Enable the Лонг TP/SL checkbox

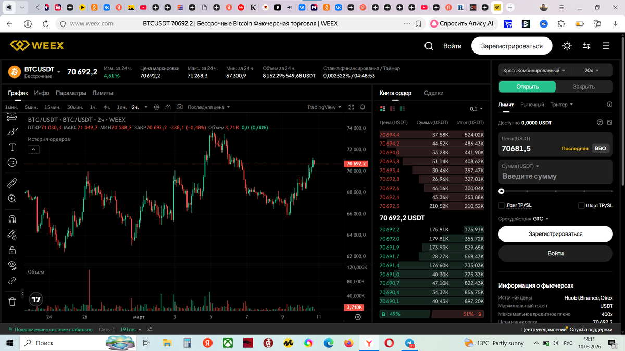pyautogui.click(x=502, y=205)
